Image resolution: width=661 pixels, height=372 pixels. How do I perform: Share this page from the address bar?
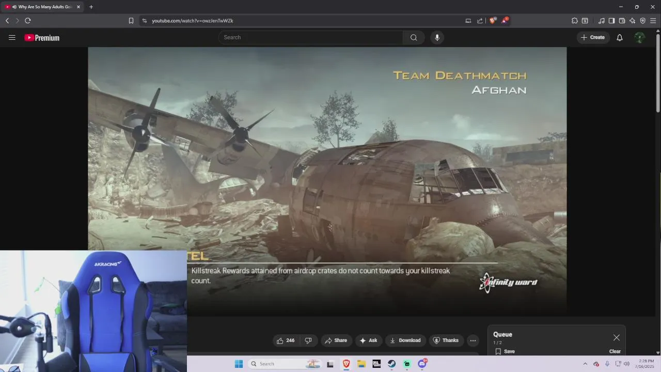[480, 21]
